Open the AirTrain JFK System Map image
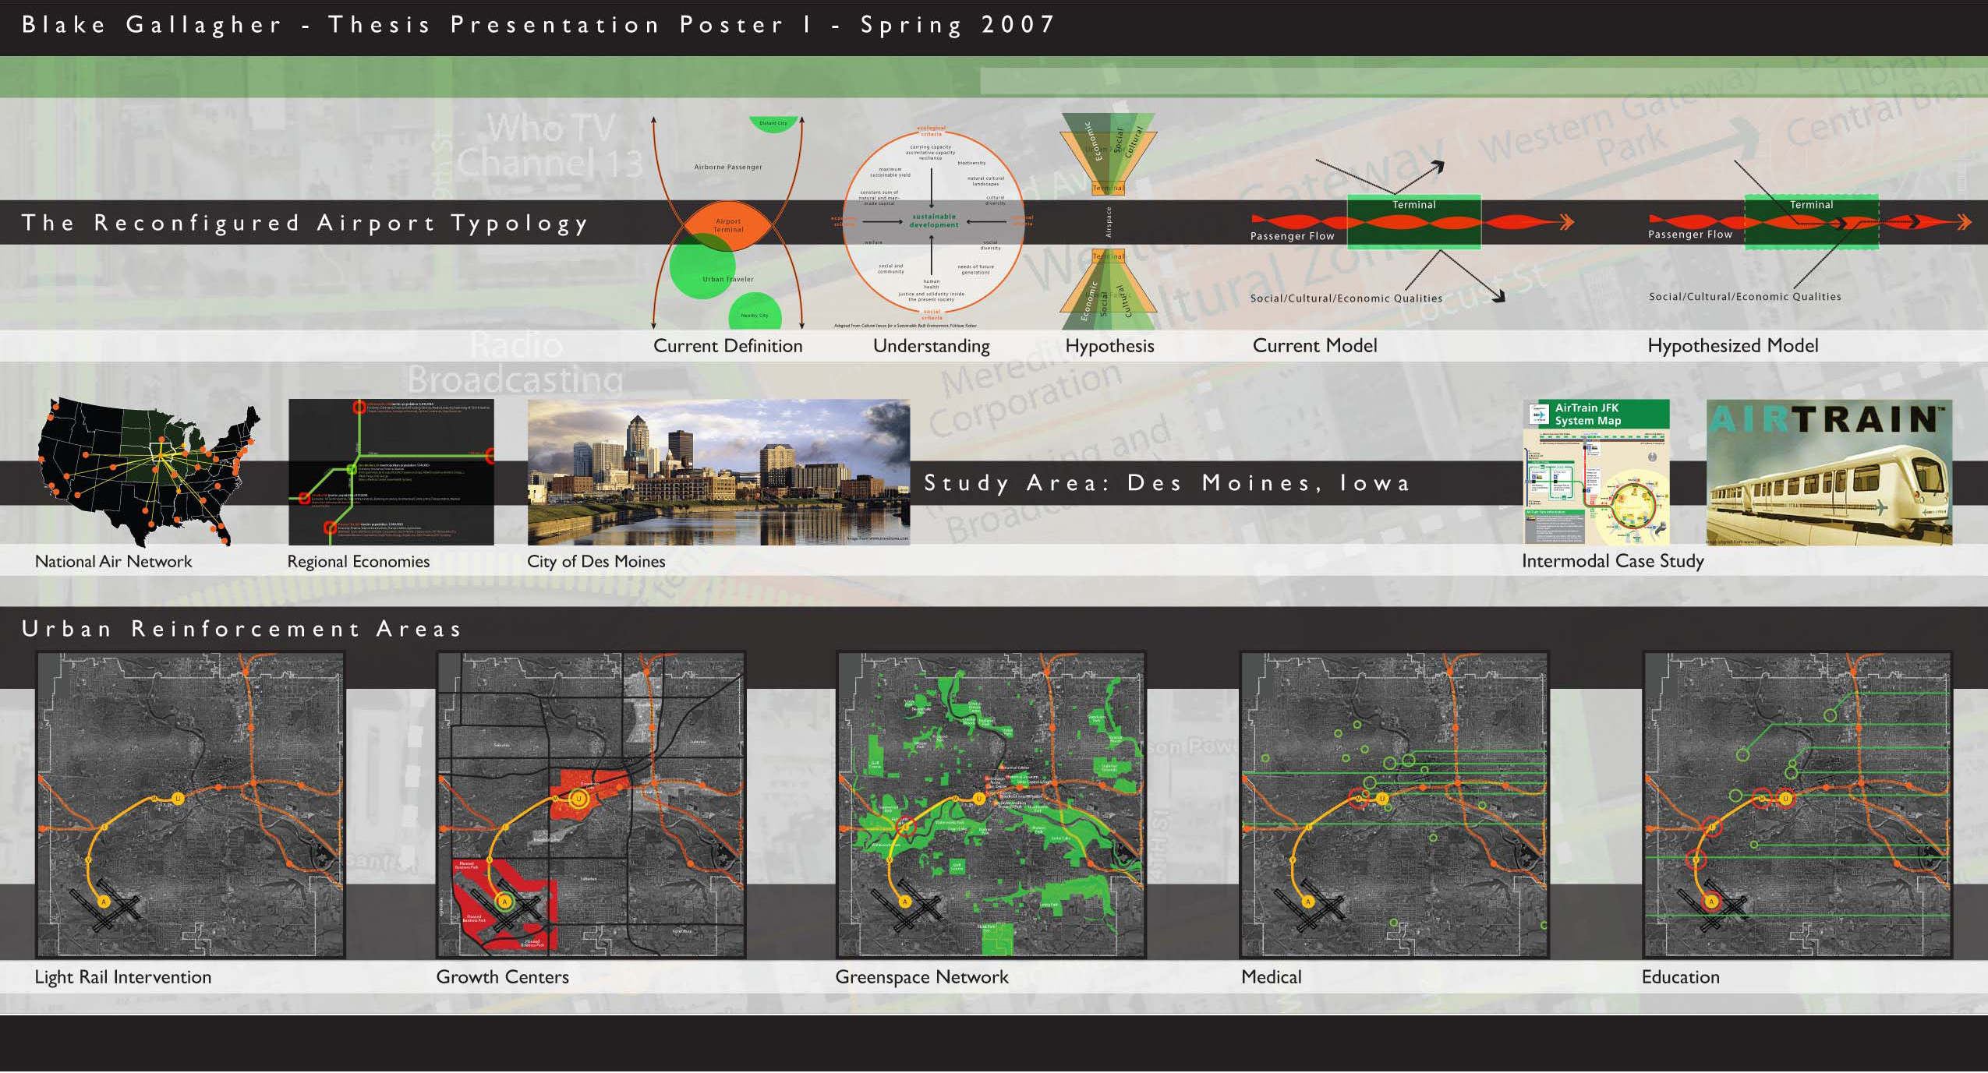Screen dimensions: 1988x1073 pyautogui.click(x=1597, y=472)
